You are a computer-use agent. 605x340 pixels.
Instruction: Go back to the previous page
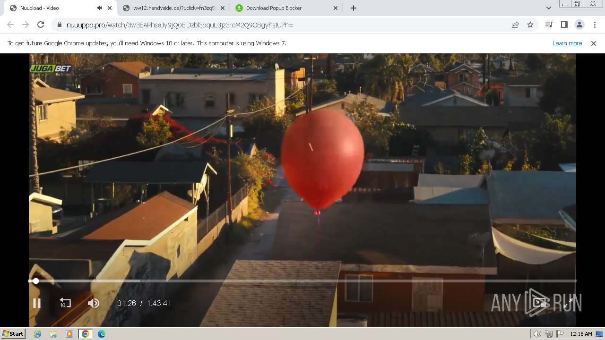click(10, 25)
